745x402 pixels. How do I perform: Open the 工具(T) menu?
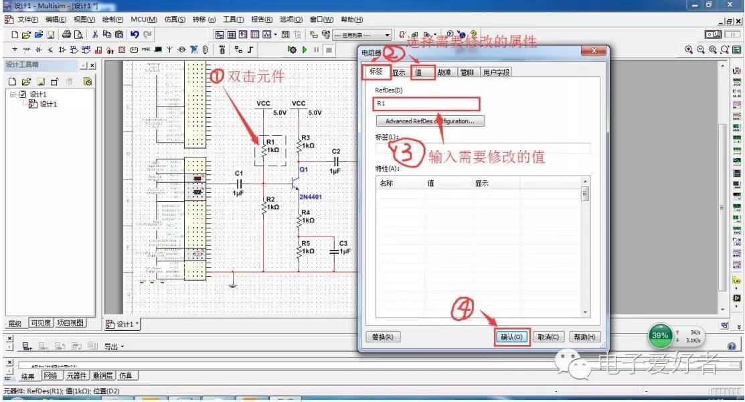click(234, 19)
